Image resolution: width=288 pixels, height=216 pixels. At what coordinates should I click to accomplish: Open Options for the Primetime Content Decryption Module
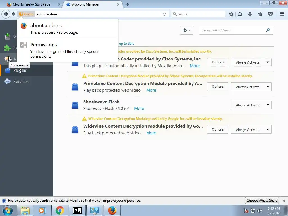(x=217, y=87)
